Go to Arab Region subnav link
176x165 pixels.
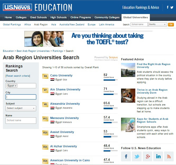coord(41,25)
